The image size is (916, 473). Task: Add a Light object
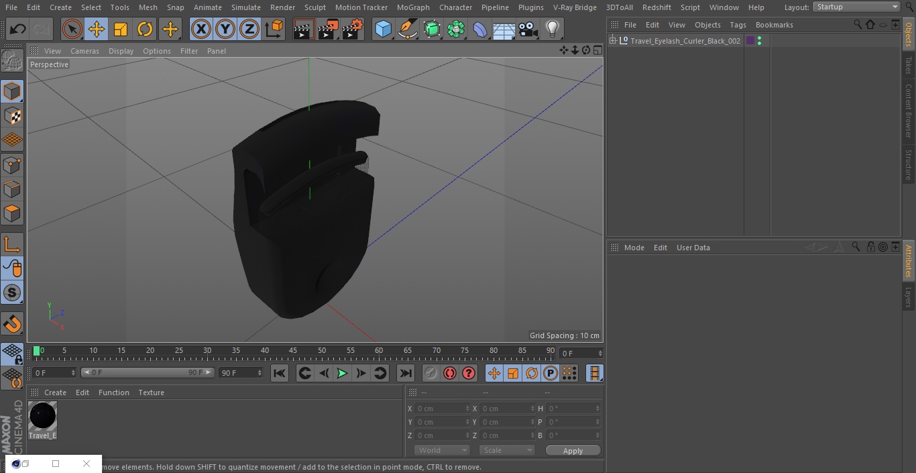coord(552,30)
